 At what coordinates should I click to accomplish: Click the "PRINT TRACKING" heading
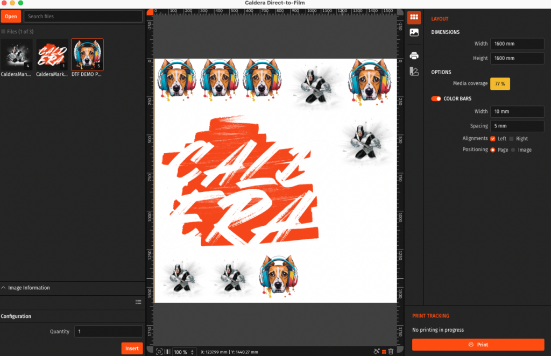[430, 316]
